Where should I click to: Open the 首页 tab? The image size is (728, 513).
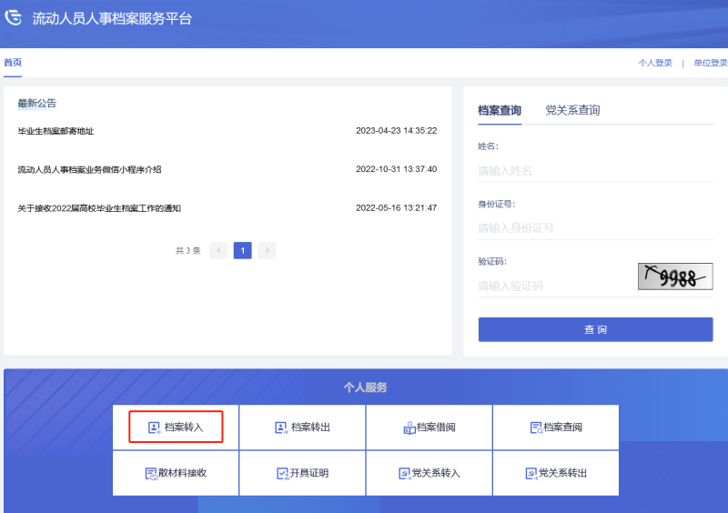coord(13,63)
